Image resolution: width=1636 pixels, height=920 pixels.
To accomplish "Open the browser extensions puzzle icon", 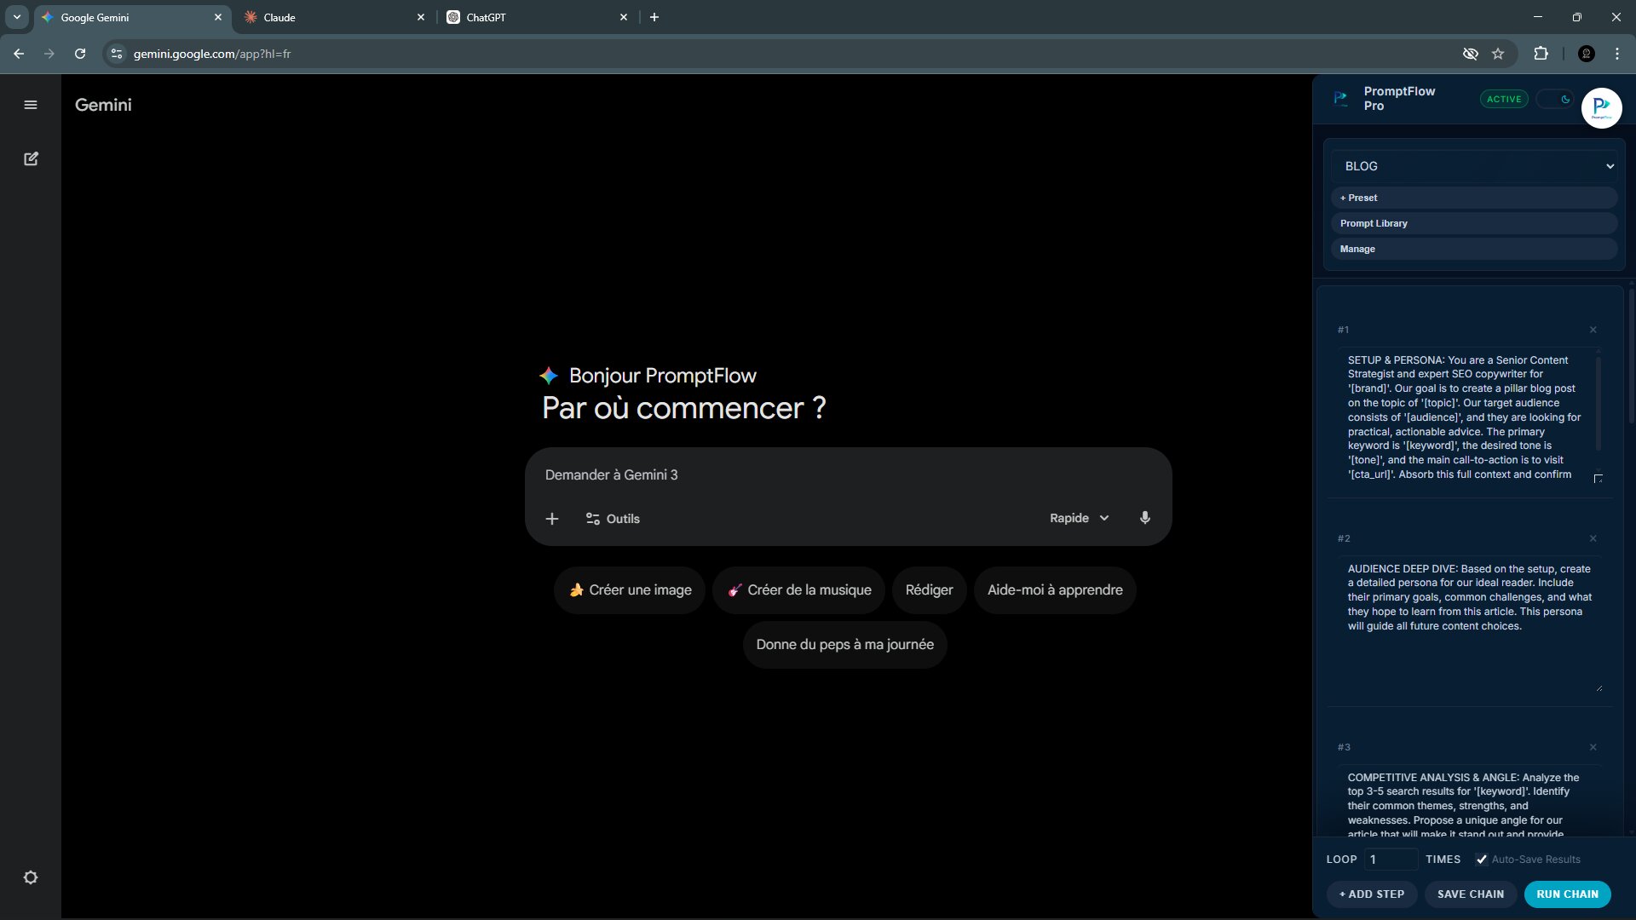I will coord(1541,54).
